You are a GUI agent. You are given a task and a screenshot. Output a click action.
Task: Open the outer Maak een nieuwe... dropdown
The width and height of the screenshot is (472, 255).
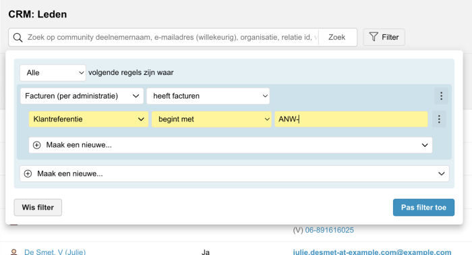point(235,174)
